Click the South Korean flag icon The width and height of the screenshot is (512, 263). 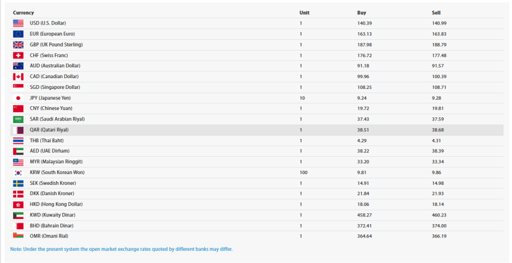click(18, 172)
